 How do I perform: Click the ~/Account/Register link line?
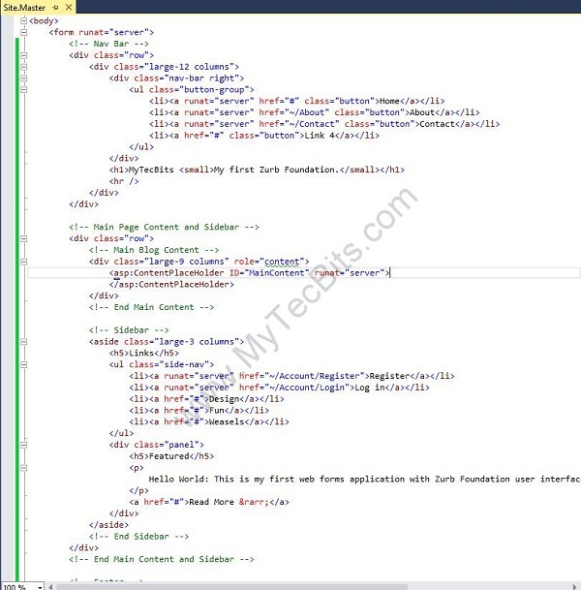coord(291,376)
